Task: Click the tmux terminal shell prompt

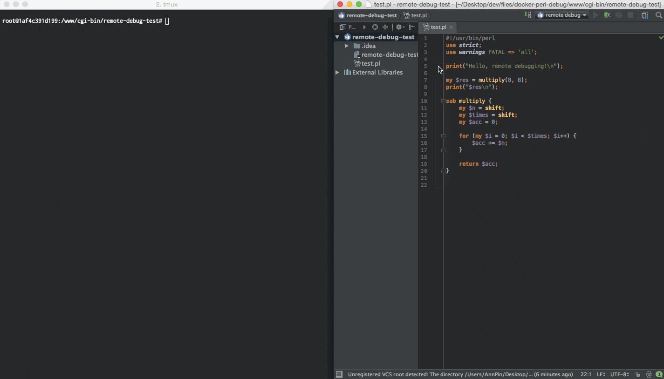Action: tap(82, 21)
